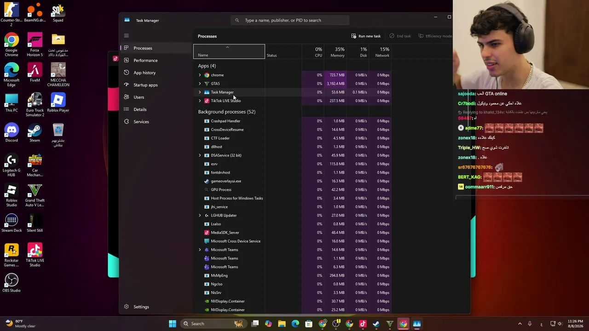Screen dimensions: 589x331
Task: Select the Stream Deck desktop icon
Action: pos(12,223)
